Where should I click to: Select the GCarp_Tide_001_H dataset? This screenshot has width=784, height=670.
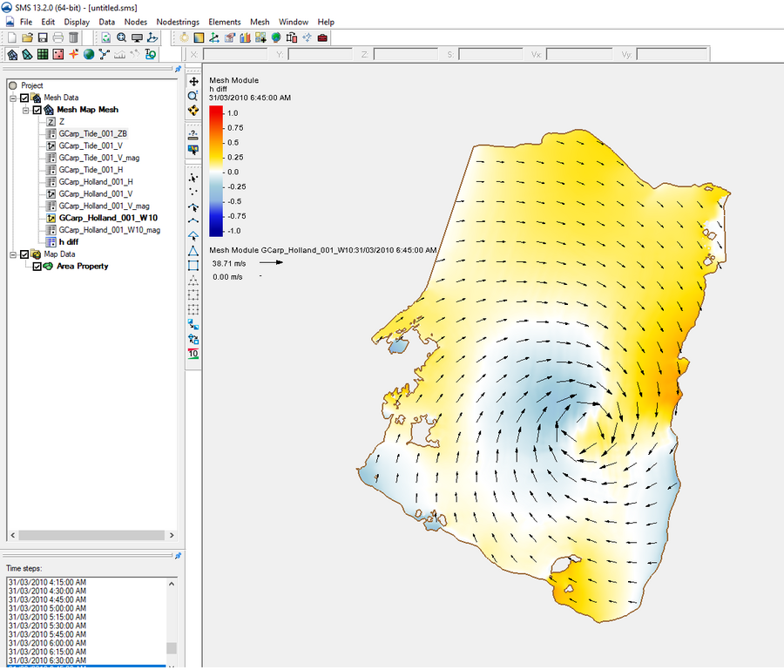pos(91,170)
